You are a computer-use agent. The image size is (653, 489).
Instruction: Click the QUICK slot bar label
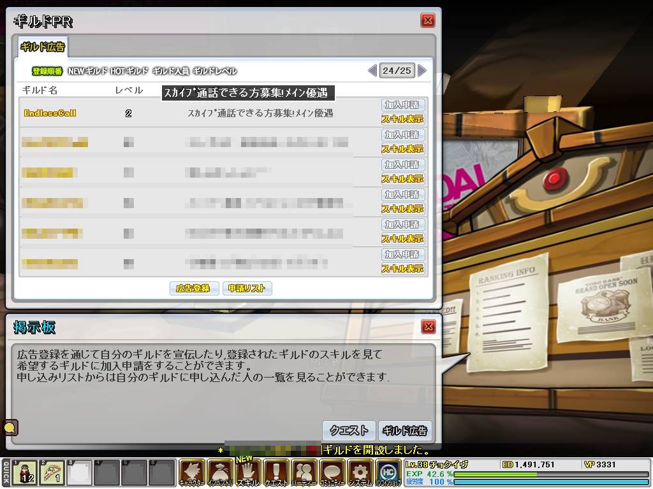point(6,473)
